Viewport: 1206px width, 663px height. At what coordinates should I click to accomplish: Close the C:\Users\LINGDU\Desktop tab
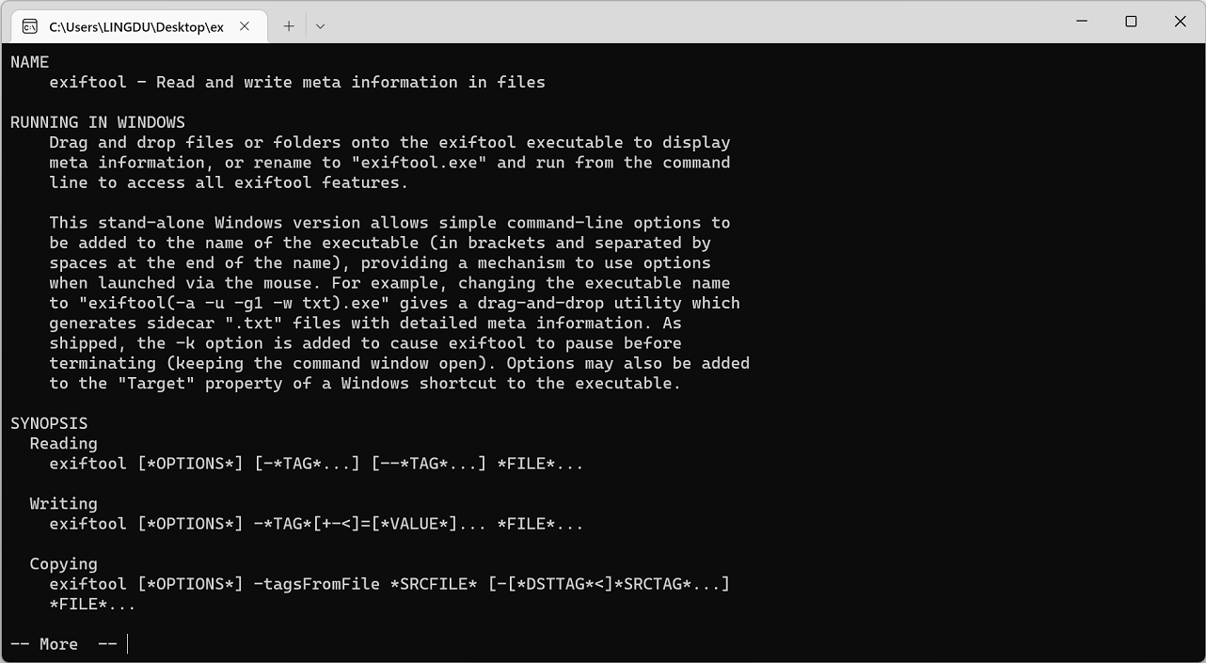tap(245, 26)
